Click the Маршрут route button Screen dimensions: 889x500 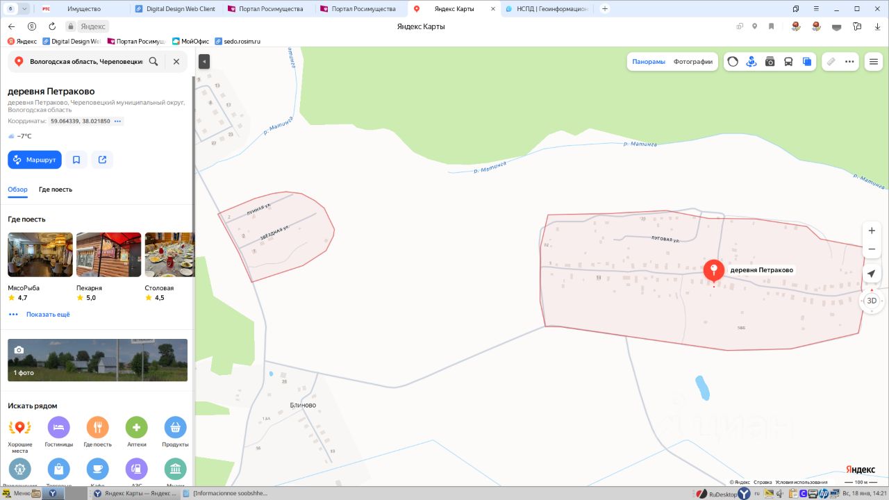pos(35,160)
